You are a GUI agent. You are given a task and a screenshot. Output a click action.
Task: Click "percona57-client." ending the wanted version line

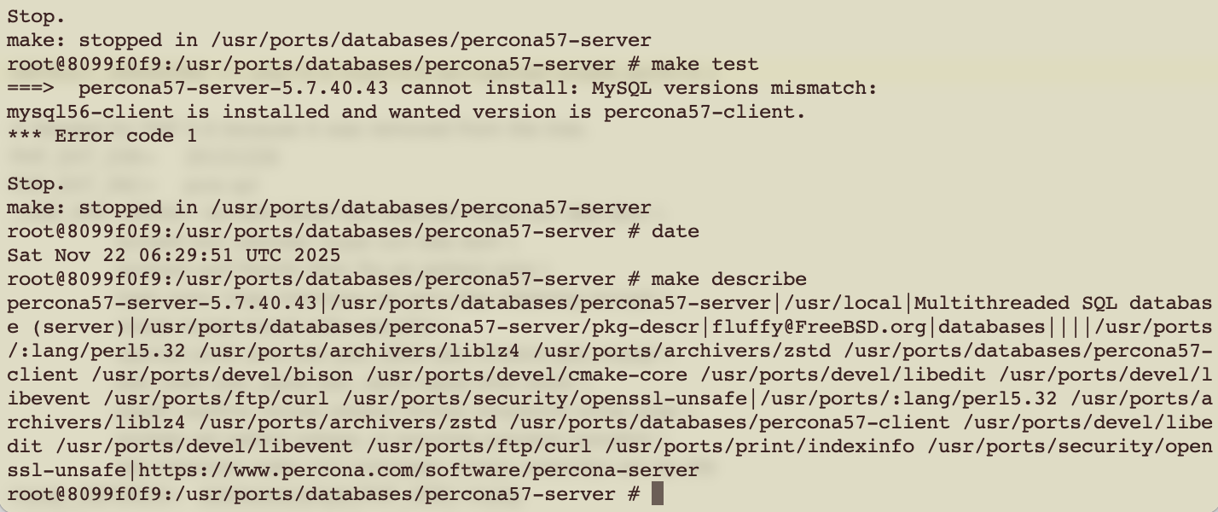point(705,112)
